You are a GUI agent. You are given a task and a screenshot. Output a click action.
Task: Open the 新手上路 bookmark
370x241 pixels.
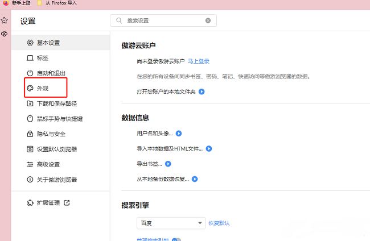[x=17, y=3]
